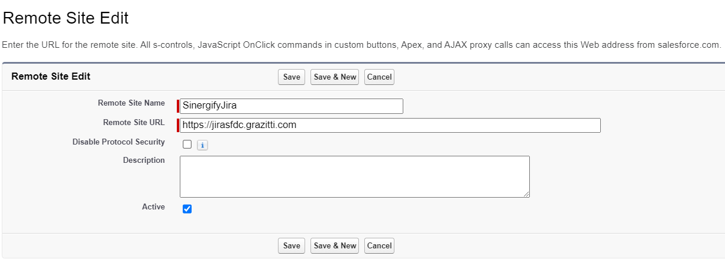Click into the Remote Site URL field

point(390,125)
